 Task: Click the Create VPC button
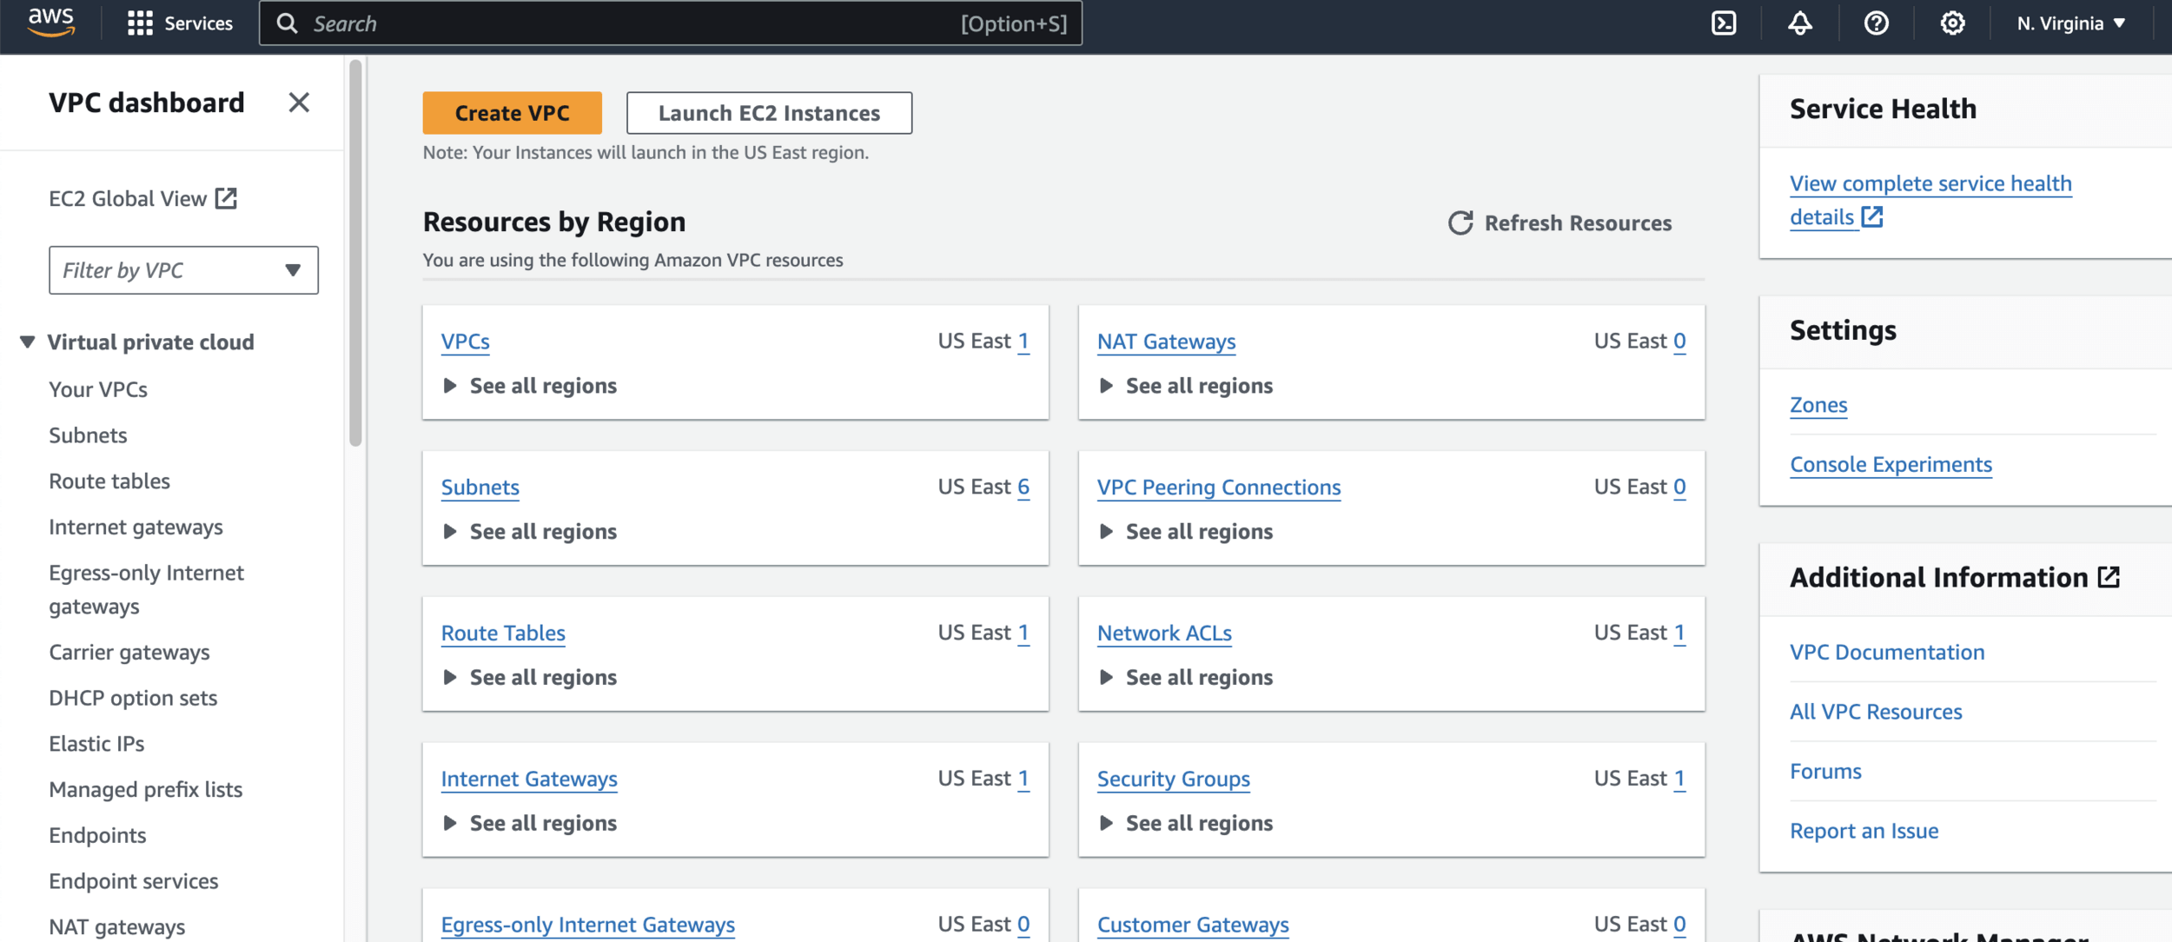tap(512, 113)
